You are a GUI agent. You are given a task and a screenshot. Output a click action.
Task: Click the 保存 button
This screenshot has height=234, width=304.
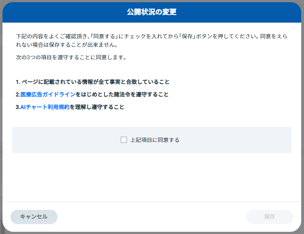tap(269, 217)
